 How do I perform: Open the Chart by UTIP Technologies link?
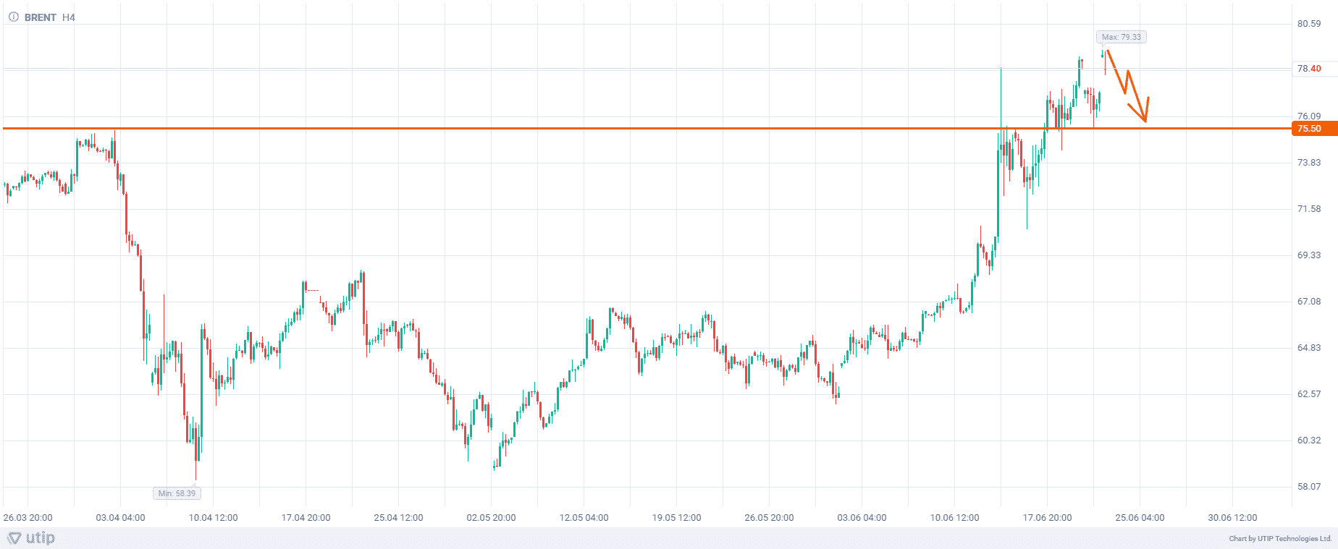tap(1280, 538)
